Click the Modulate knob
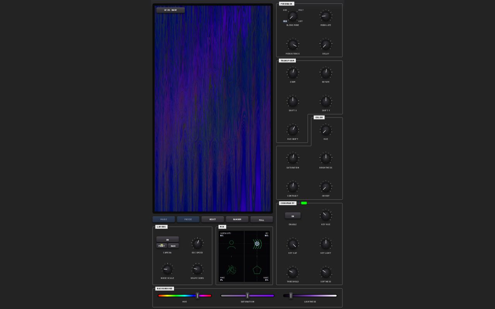 (x=326, y=16)
